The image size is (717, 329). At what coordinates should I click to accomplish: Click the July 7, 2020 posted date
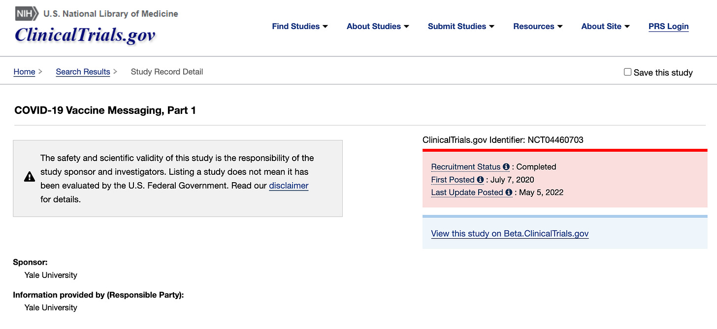click(x=512, y=180)
